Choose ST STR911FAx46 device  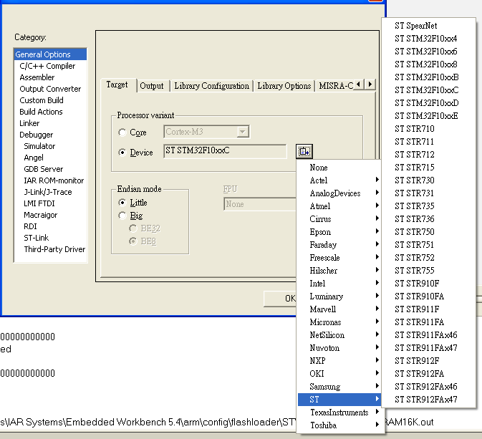coord(428,334)
